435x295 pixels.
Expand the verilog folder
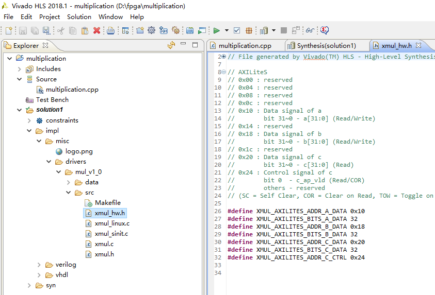point(39,265)
